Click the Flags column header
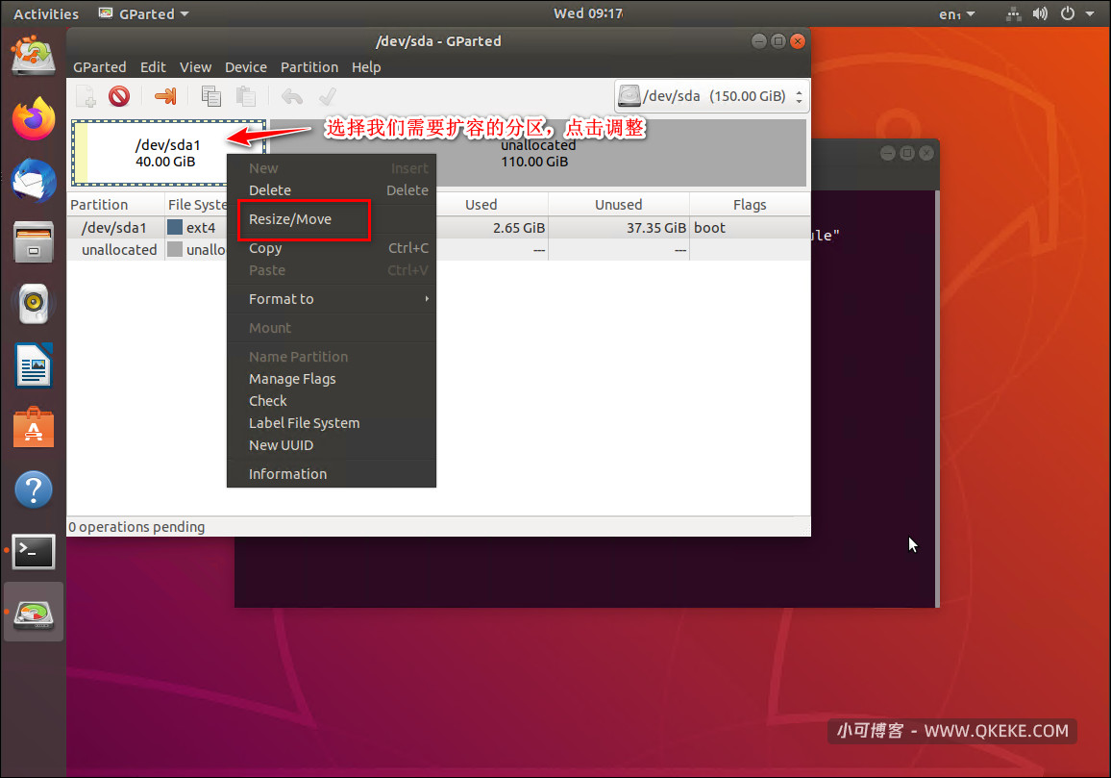 750,204
